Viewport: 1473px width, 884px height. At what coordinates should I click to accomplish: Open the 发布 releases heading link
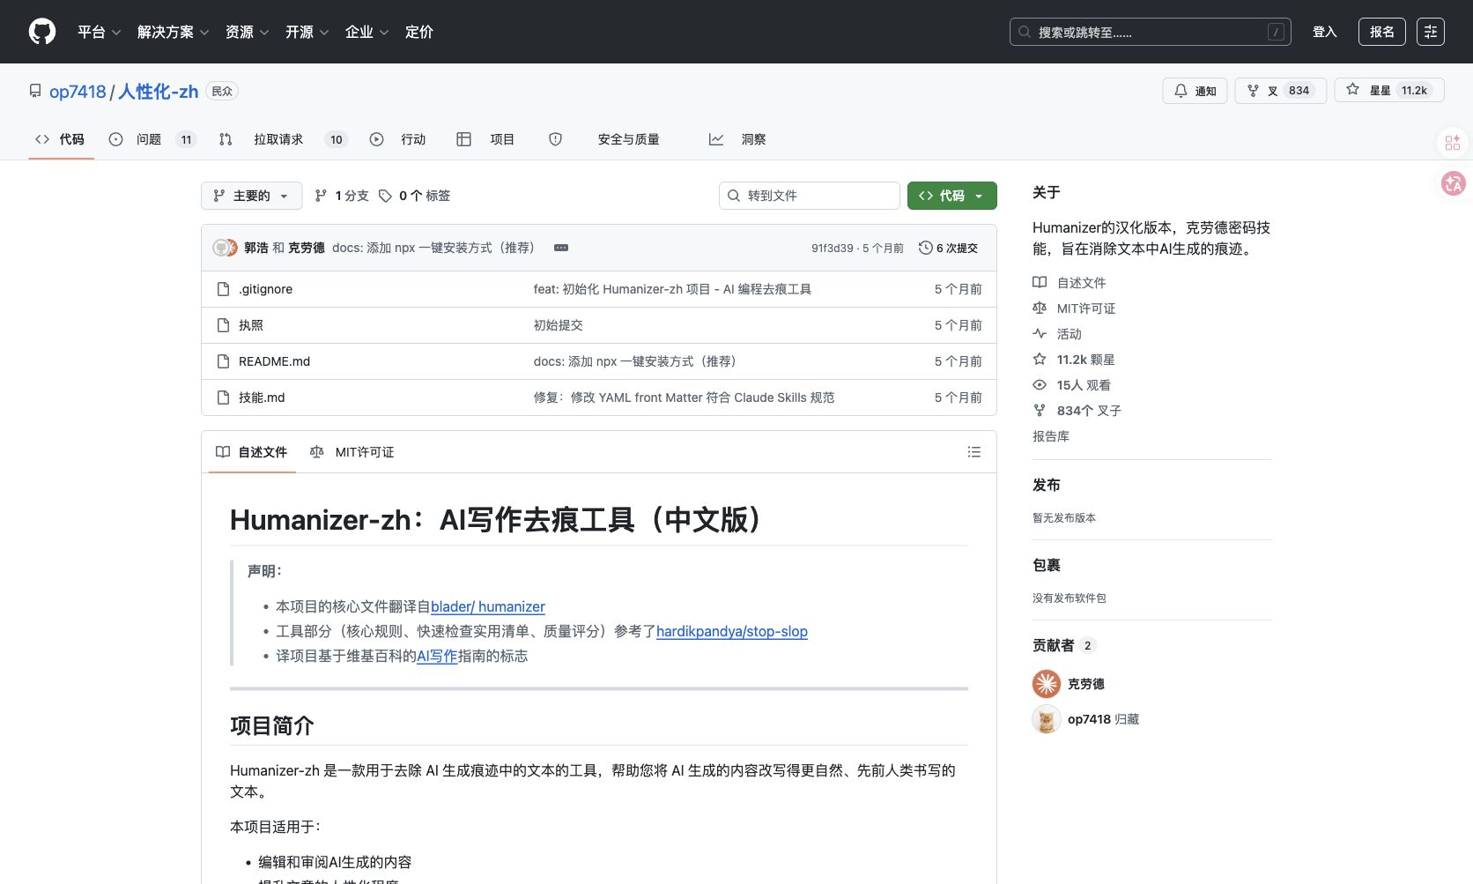pyautogui.click(x=1047, y=485)
